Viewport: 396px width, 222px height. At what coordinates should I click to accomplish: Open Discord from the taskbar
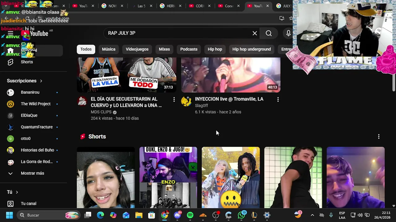pyautogui.click(x=177, y=215)
